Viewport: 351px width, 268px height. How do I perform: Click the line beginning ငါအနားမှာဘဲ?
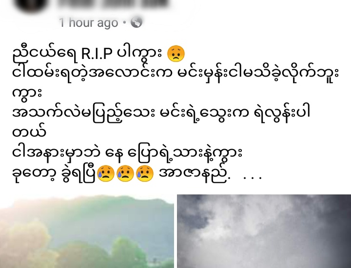pos(127,153)
